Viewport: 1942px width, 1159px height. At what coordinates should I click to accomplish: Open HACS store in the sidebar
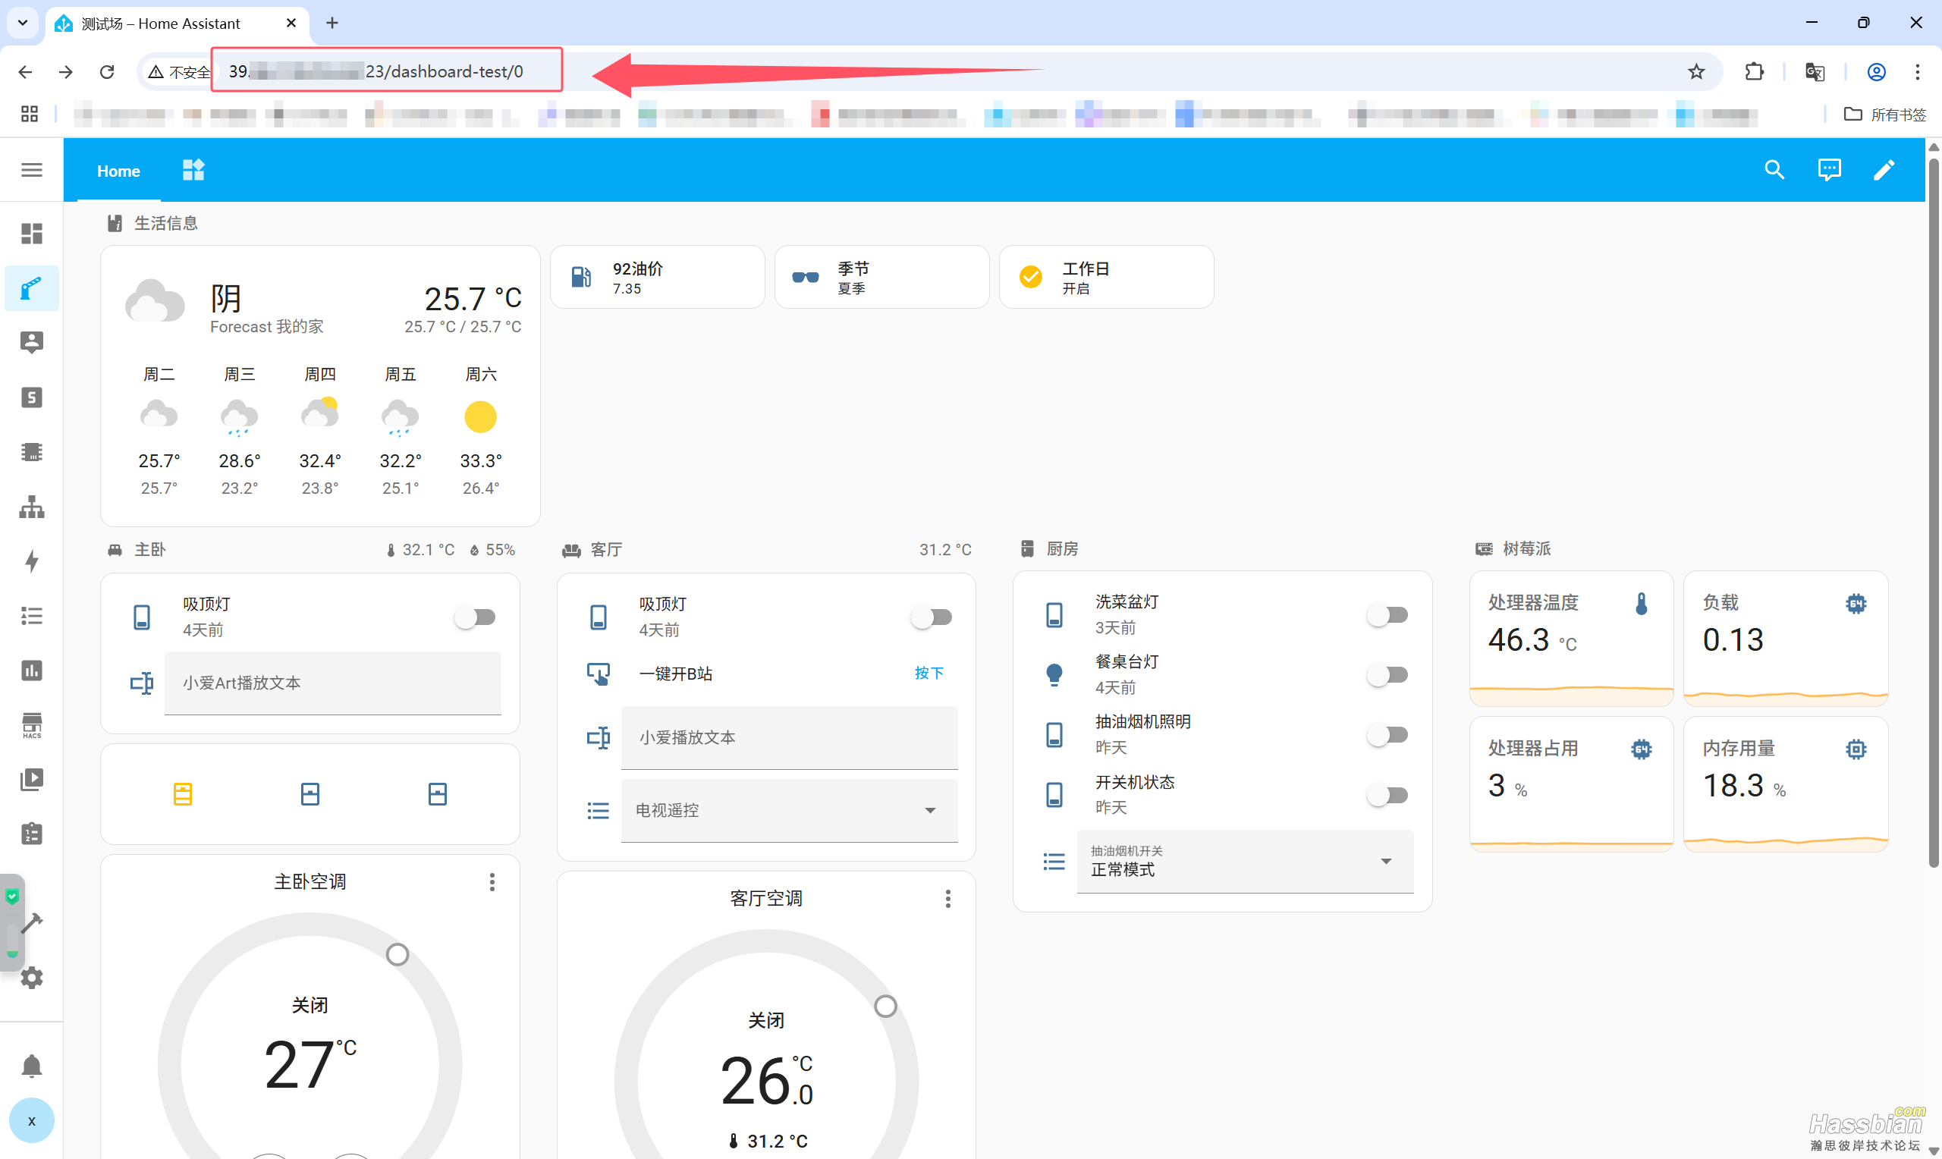tap(31, 725)
